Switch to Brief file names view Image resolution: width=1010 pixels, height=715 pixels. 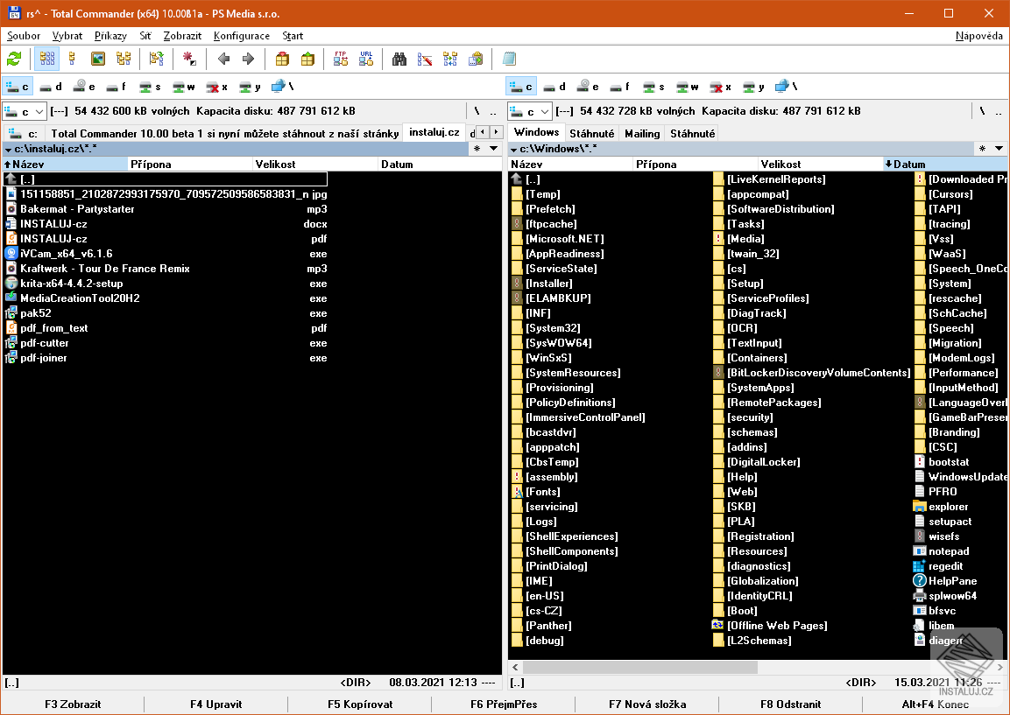[47, 60]
